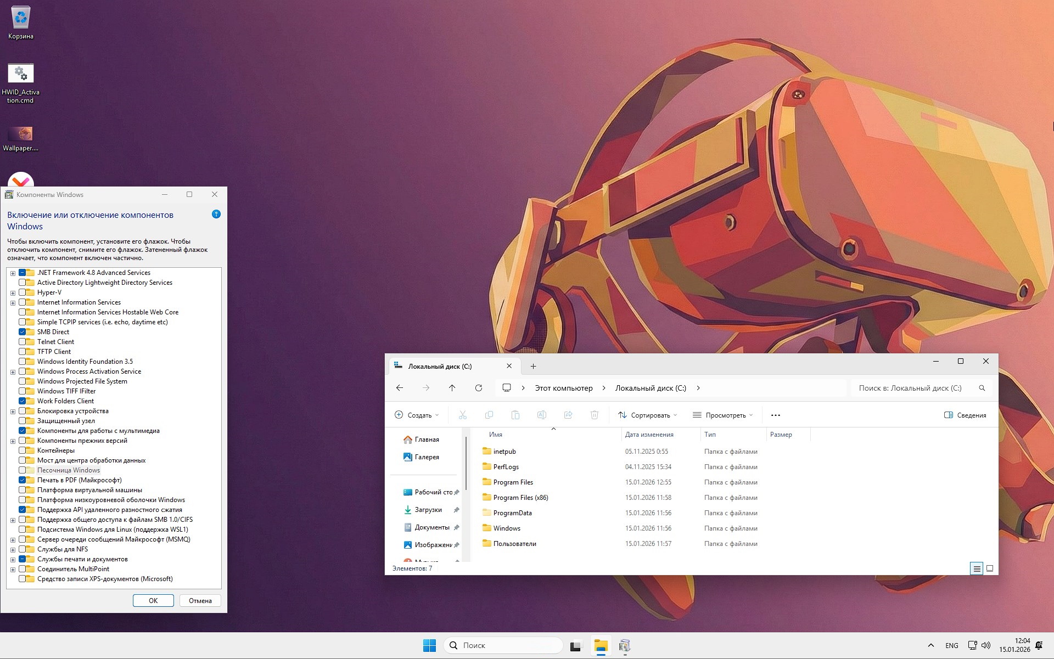
Task: Click the navigation Up arrow in Explorer
Action: click(x=452, y=387)
